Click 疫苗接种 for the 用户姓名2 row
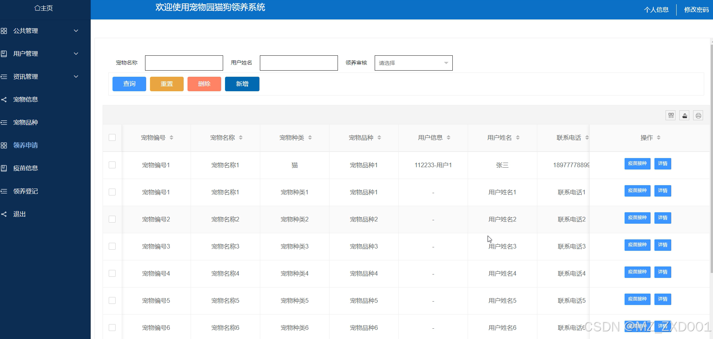The image size is (713, 339). tap(638, 218)
